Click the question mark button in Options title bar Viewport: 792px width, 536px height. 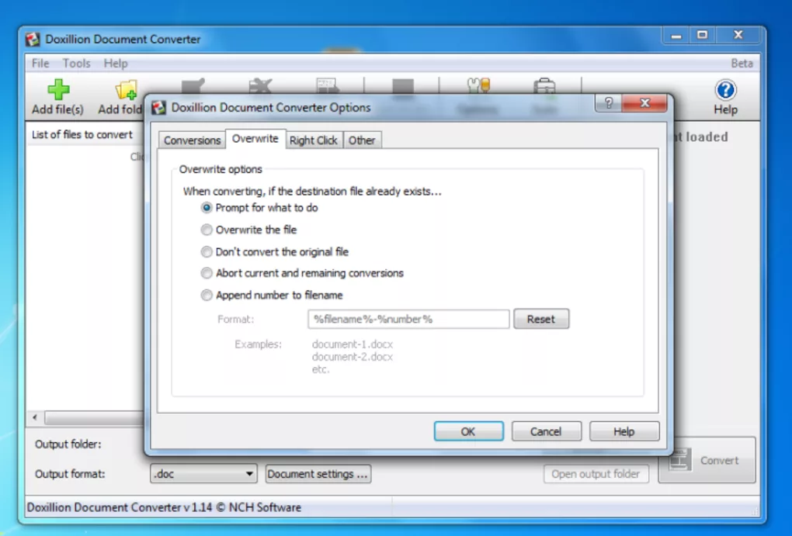tap(609, 103)
